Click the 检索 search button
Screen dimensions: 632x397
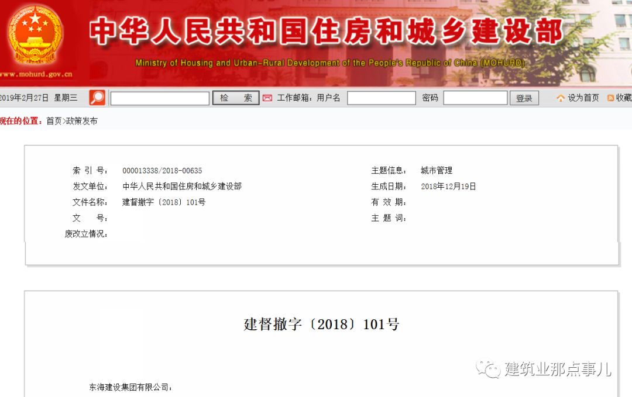(x=236, y=98)
